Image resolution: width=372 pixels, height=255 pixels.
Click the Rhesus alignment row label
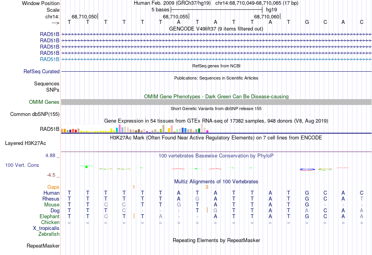(x=51, y=199)
